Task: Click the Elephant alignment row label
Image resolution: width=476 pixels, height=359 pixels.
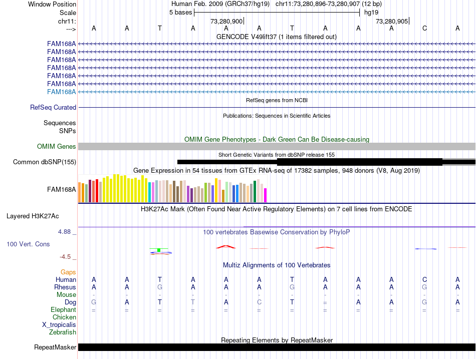Action: click(63, 309)
